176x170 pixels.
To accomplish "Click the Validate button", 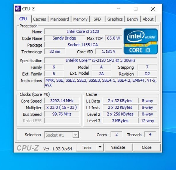I will [x=118, y=147].
